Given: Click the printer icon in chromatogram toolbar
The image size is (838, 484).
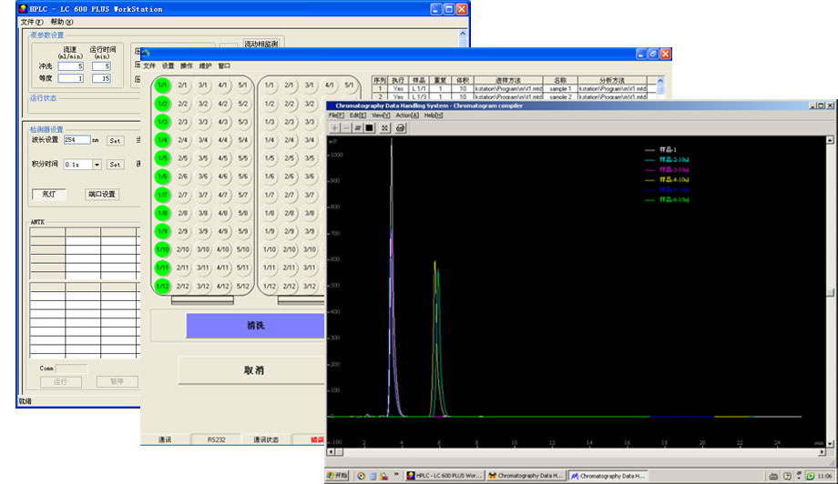Looking at the screenshot, I should click(x=400, y=128).
